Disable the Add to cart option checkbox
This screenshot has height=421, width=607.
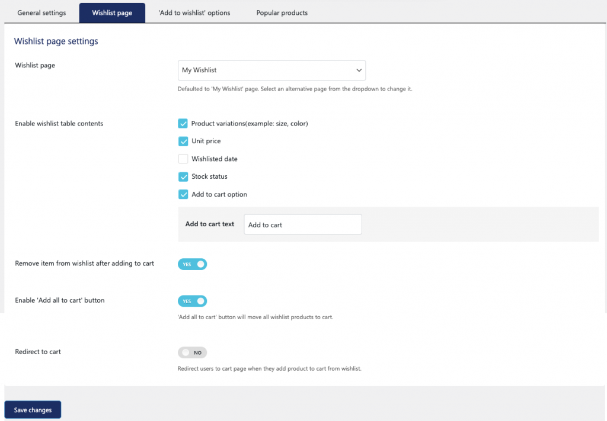coord(183,194)
